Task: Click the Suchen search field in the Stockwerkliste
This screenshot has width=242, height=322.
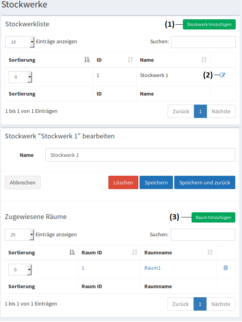Action: [x=203, y=42]
